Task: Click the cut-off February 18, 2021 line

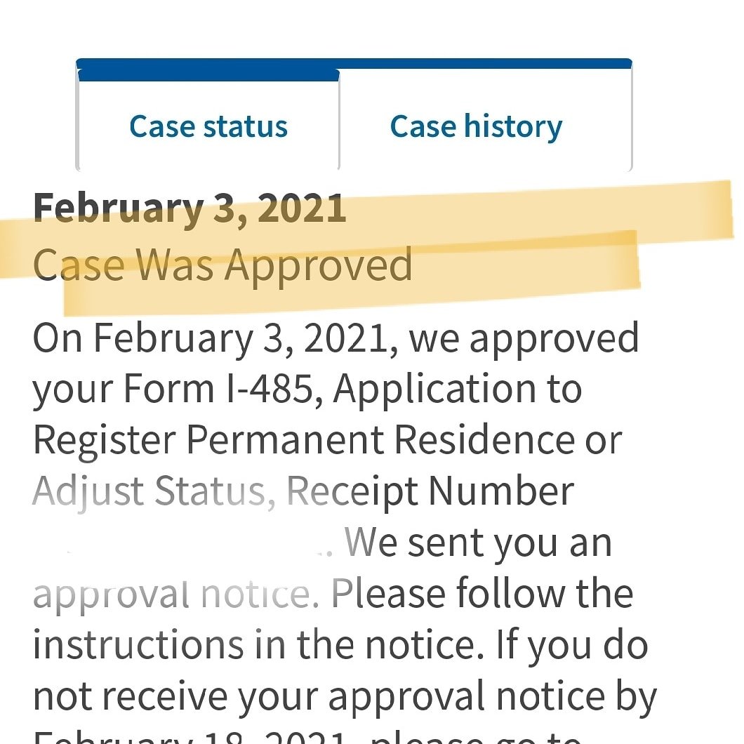Action: [x=307, y=737]
